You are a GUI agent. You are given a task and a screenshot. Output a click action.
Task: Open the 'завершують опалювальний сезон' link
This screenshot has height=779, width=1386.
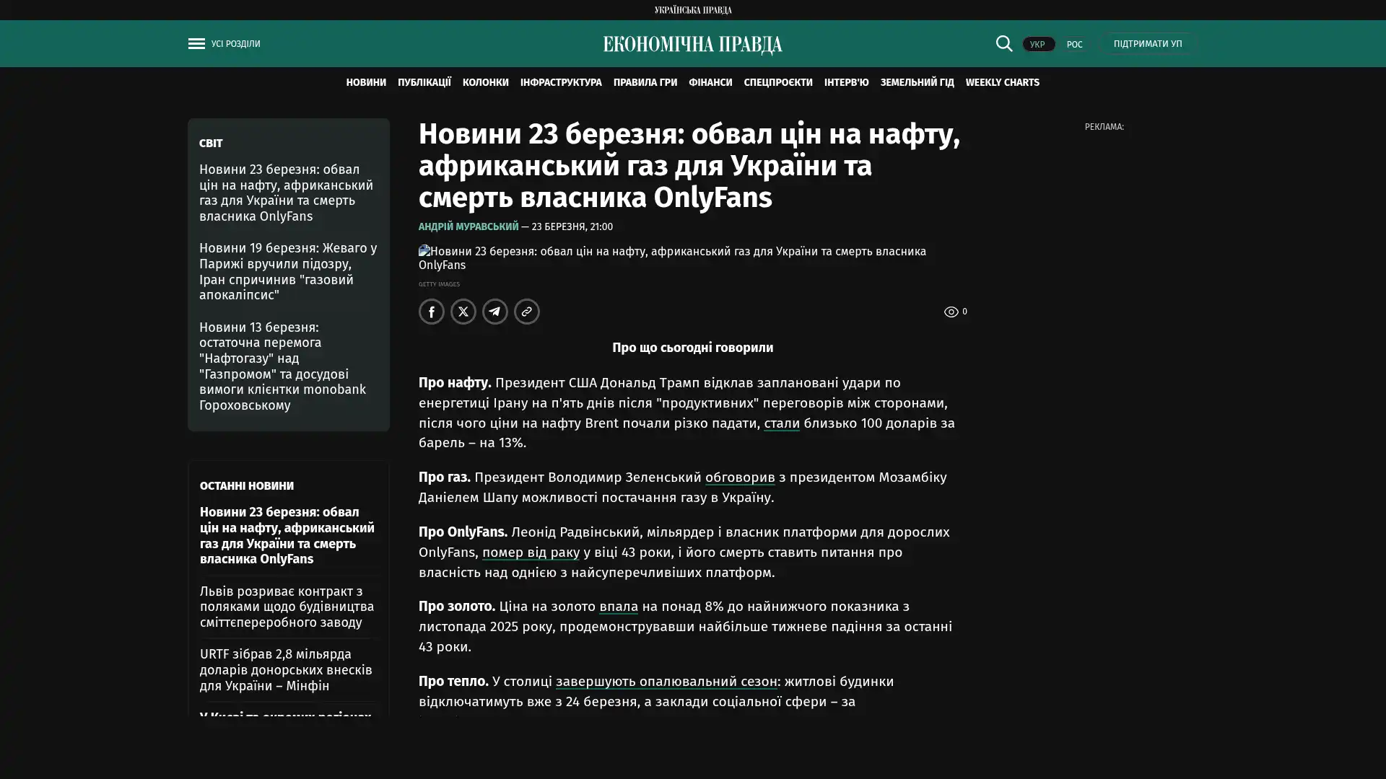(666, 681)
